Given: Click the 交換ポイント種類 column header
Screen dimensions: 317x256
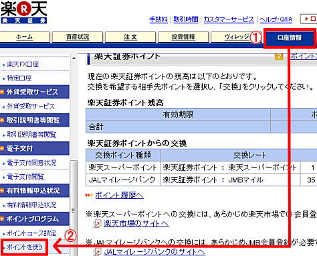Looking at the screenshot, I should click(123, 155).
